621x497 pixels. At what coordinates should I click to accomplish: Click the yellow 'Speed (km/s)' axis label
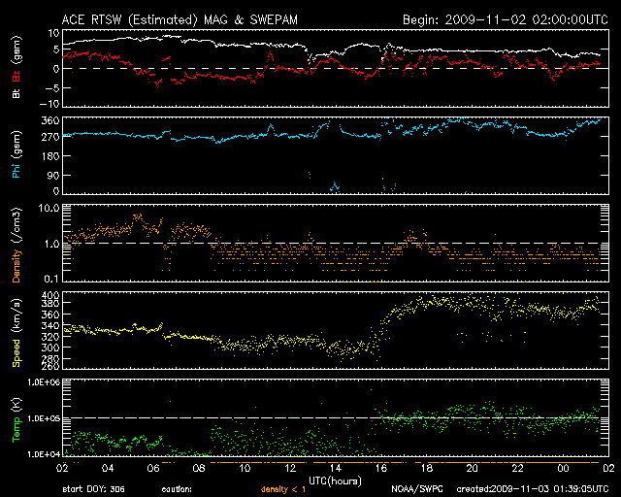(16, 333)
